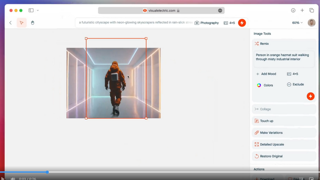320x180 pixels.
Task: Go back using the left chevron
Action: tap(11, 23)
